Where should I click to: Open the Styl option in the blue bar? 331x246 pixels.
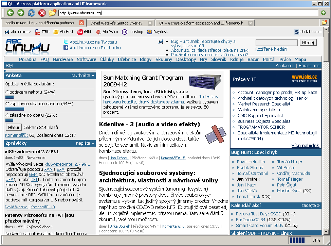10,66
